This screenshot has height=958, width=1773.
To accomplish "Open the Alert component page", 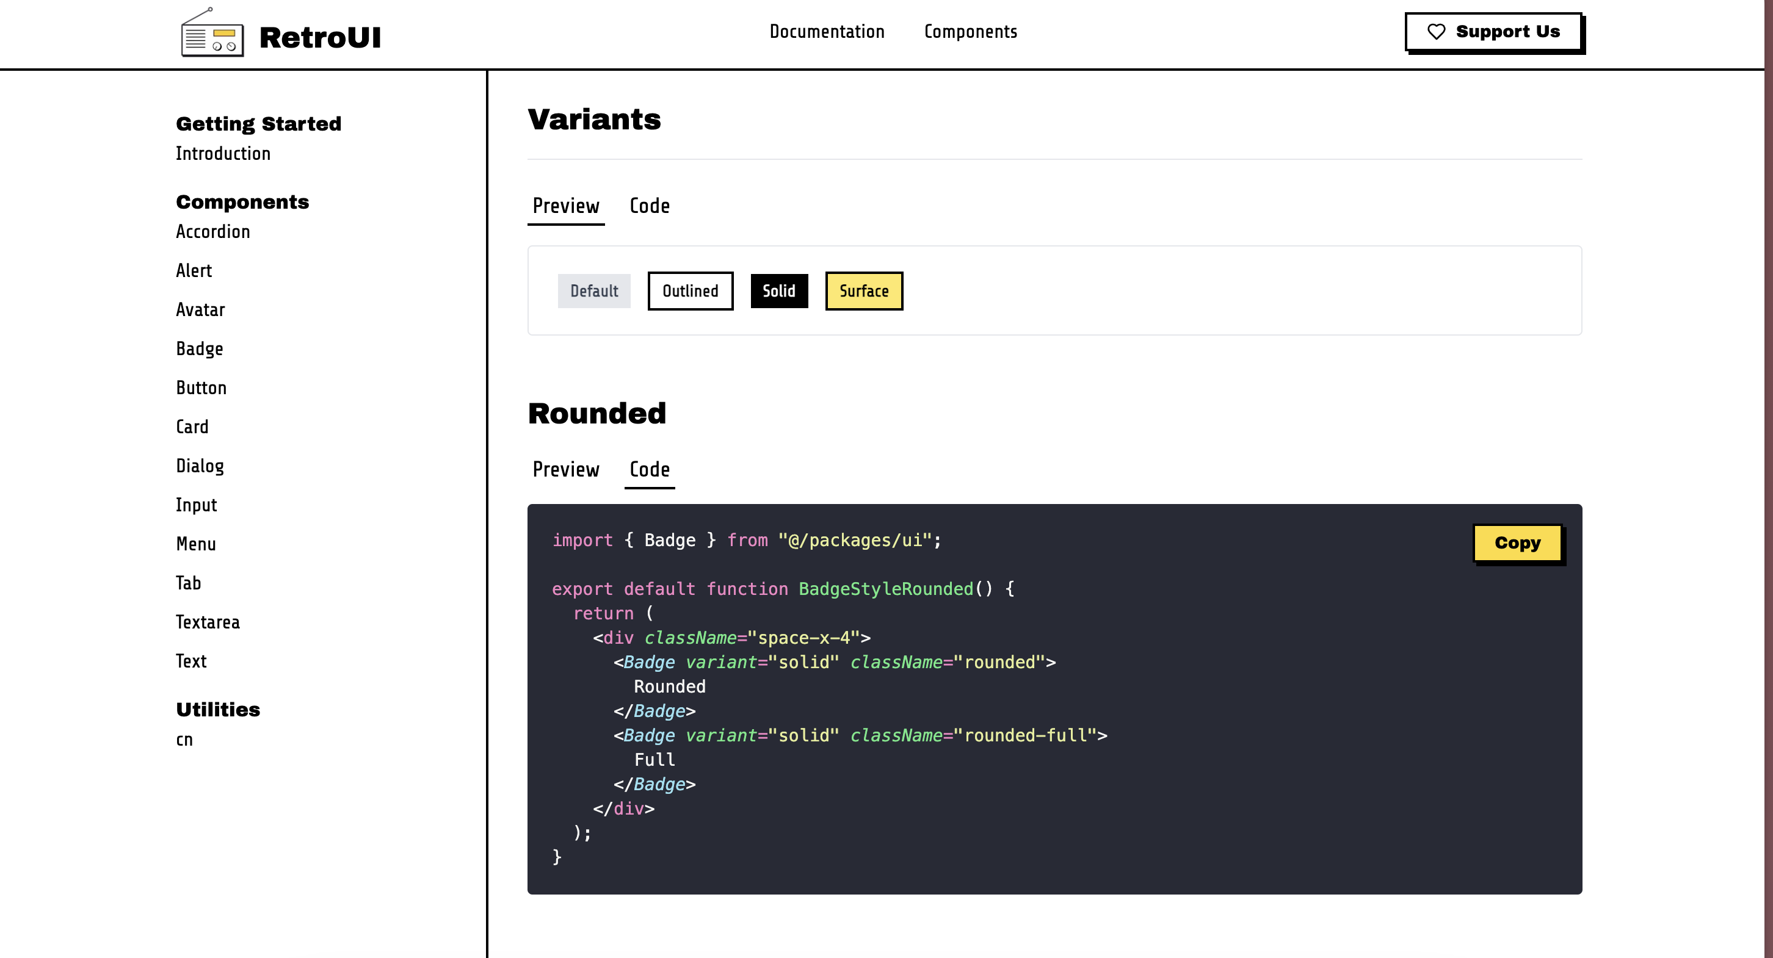I will 194,271.
